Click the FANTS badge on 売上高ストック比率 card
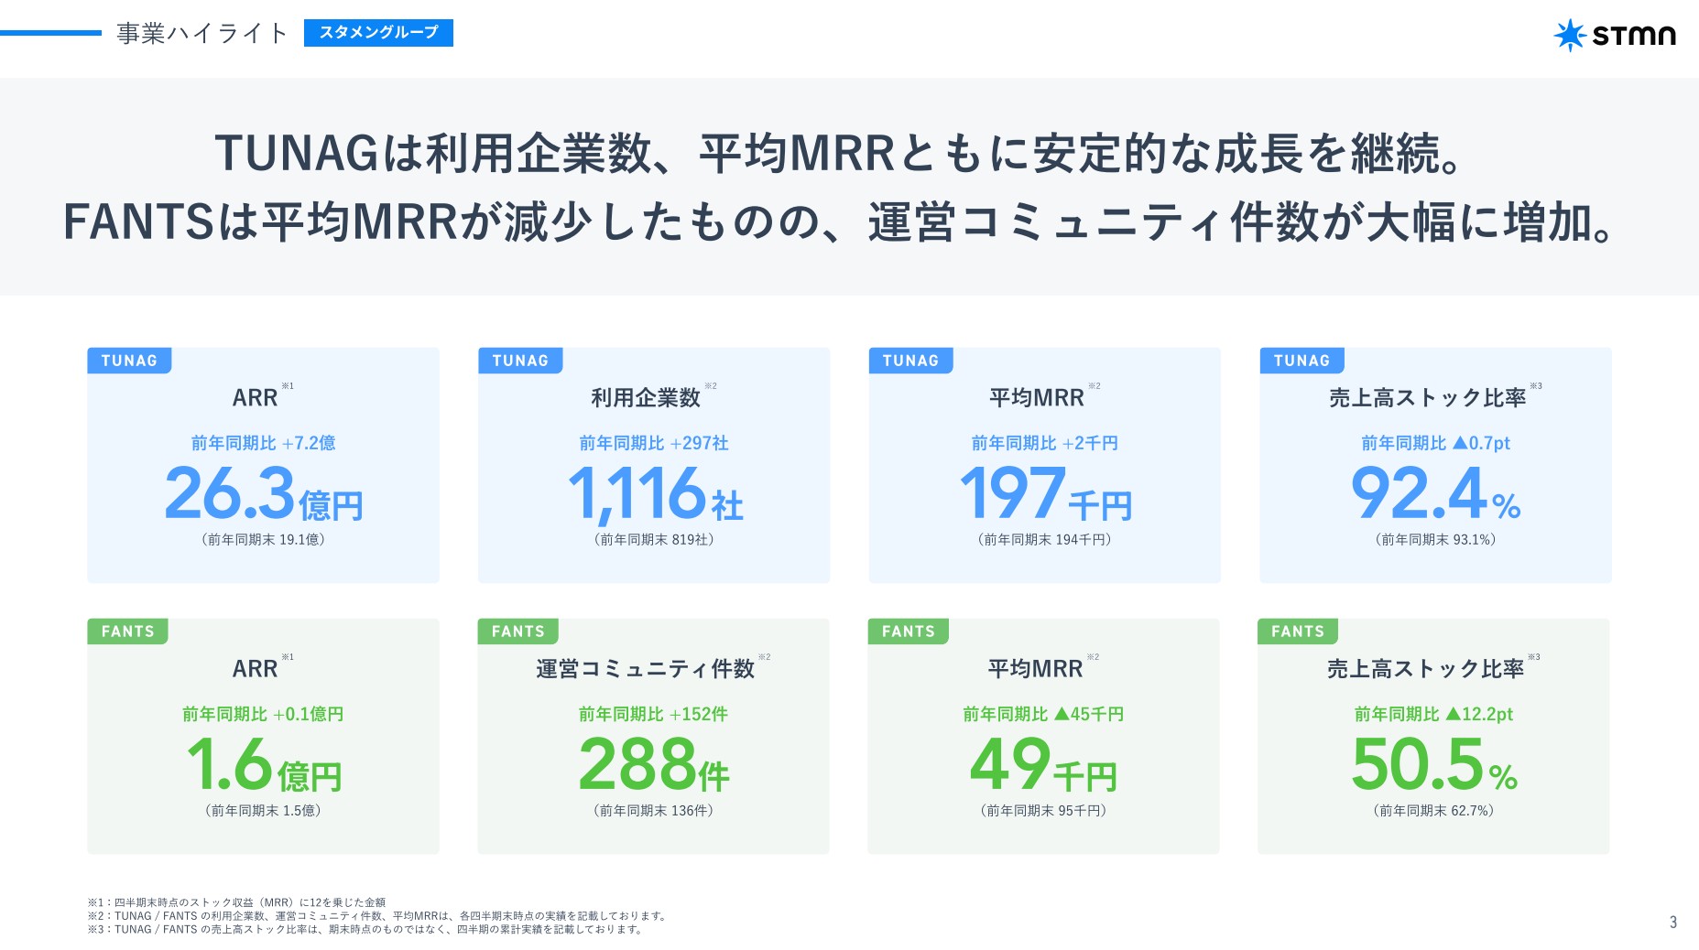Image resolution: width=1699 pixels, height=950 pixels. pyautogui.click(x=1299, y=631)
